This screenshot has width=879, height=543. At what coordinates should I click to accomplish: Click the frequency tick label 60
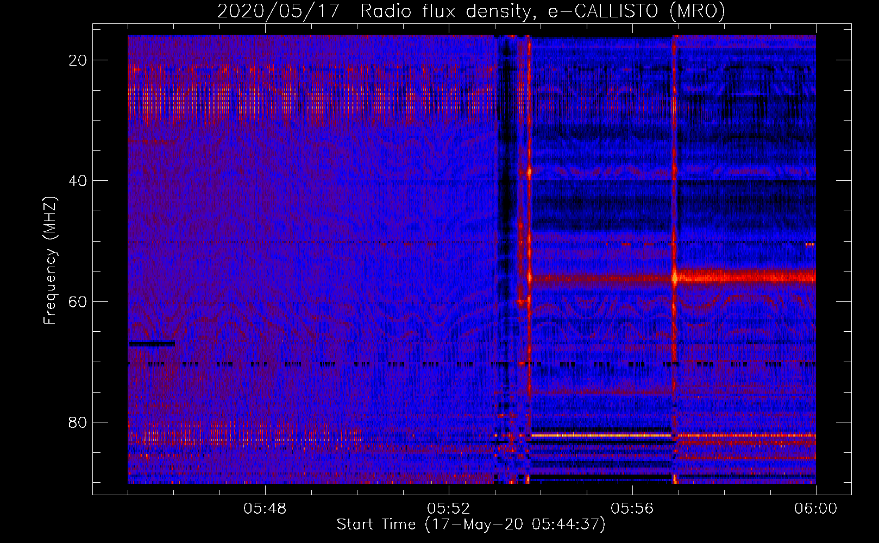click(78, 301)
